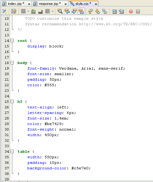153x182 pixels.
Task: Click the 'body' selector text
Action: click(x=22, y=63)
